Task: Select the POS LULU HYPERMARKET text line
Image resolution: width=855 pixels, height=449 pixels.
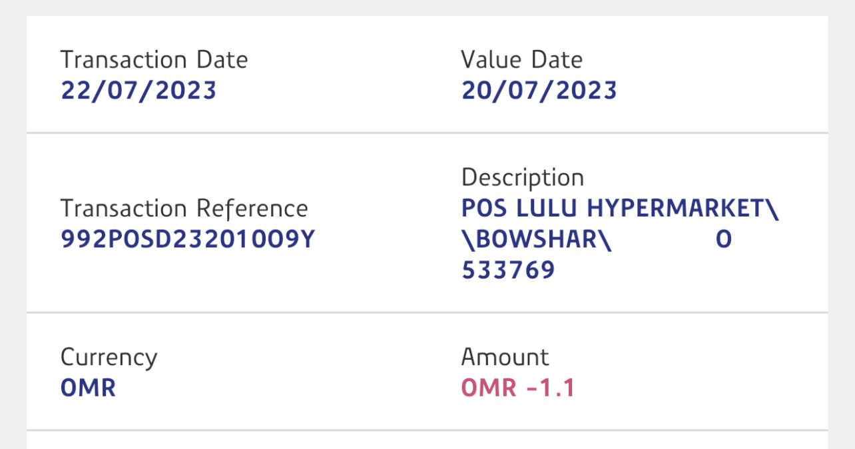Action: 619,209
